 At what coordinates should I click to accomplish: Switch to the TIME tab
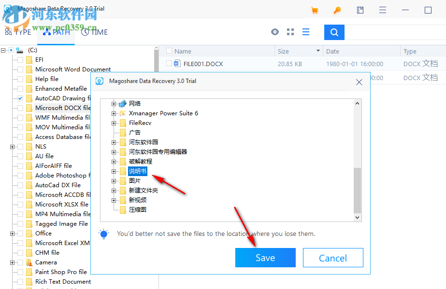click(95, 32)
